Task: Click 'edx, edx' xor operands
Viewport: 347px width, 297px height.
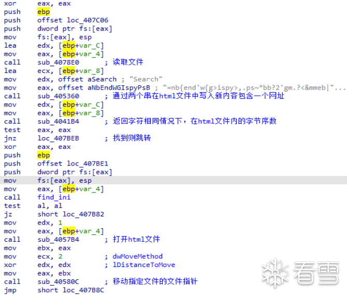Action: coord(54,265)
